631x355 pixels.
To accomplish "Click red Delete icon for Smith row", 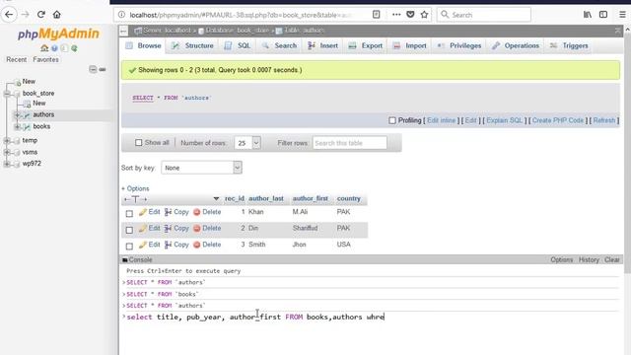I will point(196,245).
